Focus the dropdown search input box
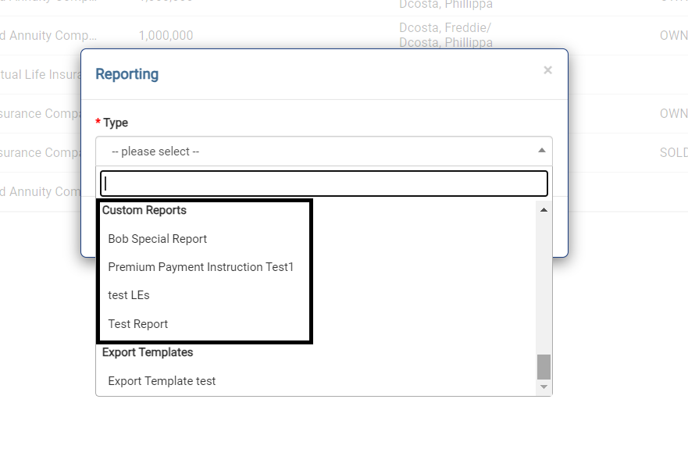This screenshot has height=467, width=688. click(323, 184)
